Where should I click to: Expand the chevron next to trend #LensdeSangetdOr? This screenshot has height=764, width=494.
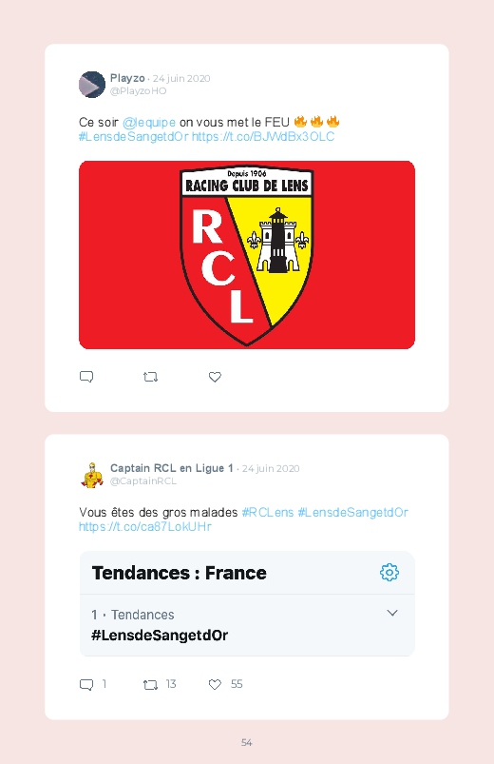(392, 613)
